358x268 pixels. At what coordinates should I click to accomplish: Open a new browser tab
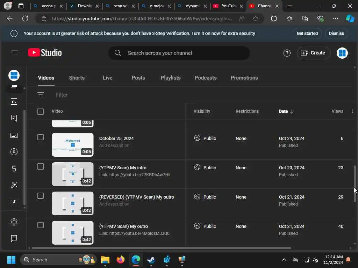[x=290, y=6]
